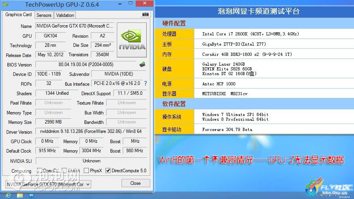Click the default Boost field 980 MHz
This screenshot has height=199, width=354.
135,151
